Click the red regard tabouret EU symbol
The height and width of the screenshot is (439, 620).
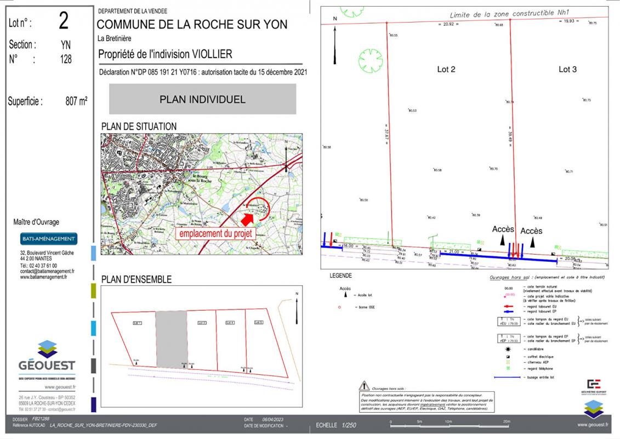pyautogui.click(x=508, y=307)
